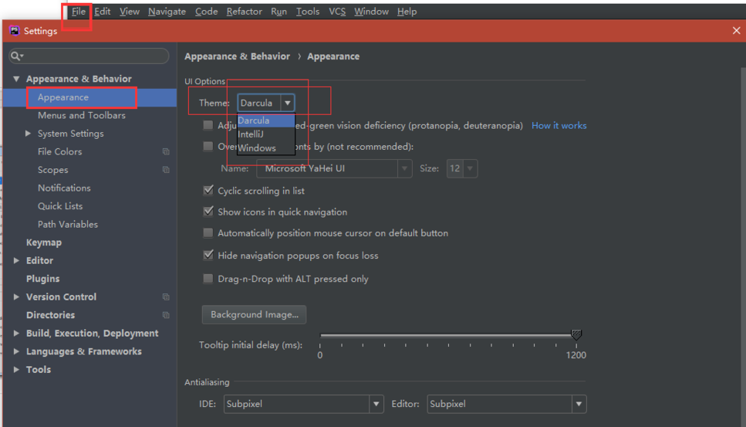746x427 pixels.
Task: Open the Theme dropdown arrow
Action: coord(287,103)
